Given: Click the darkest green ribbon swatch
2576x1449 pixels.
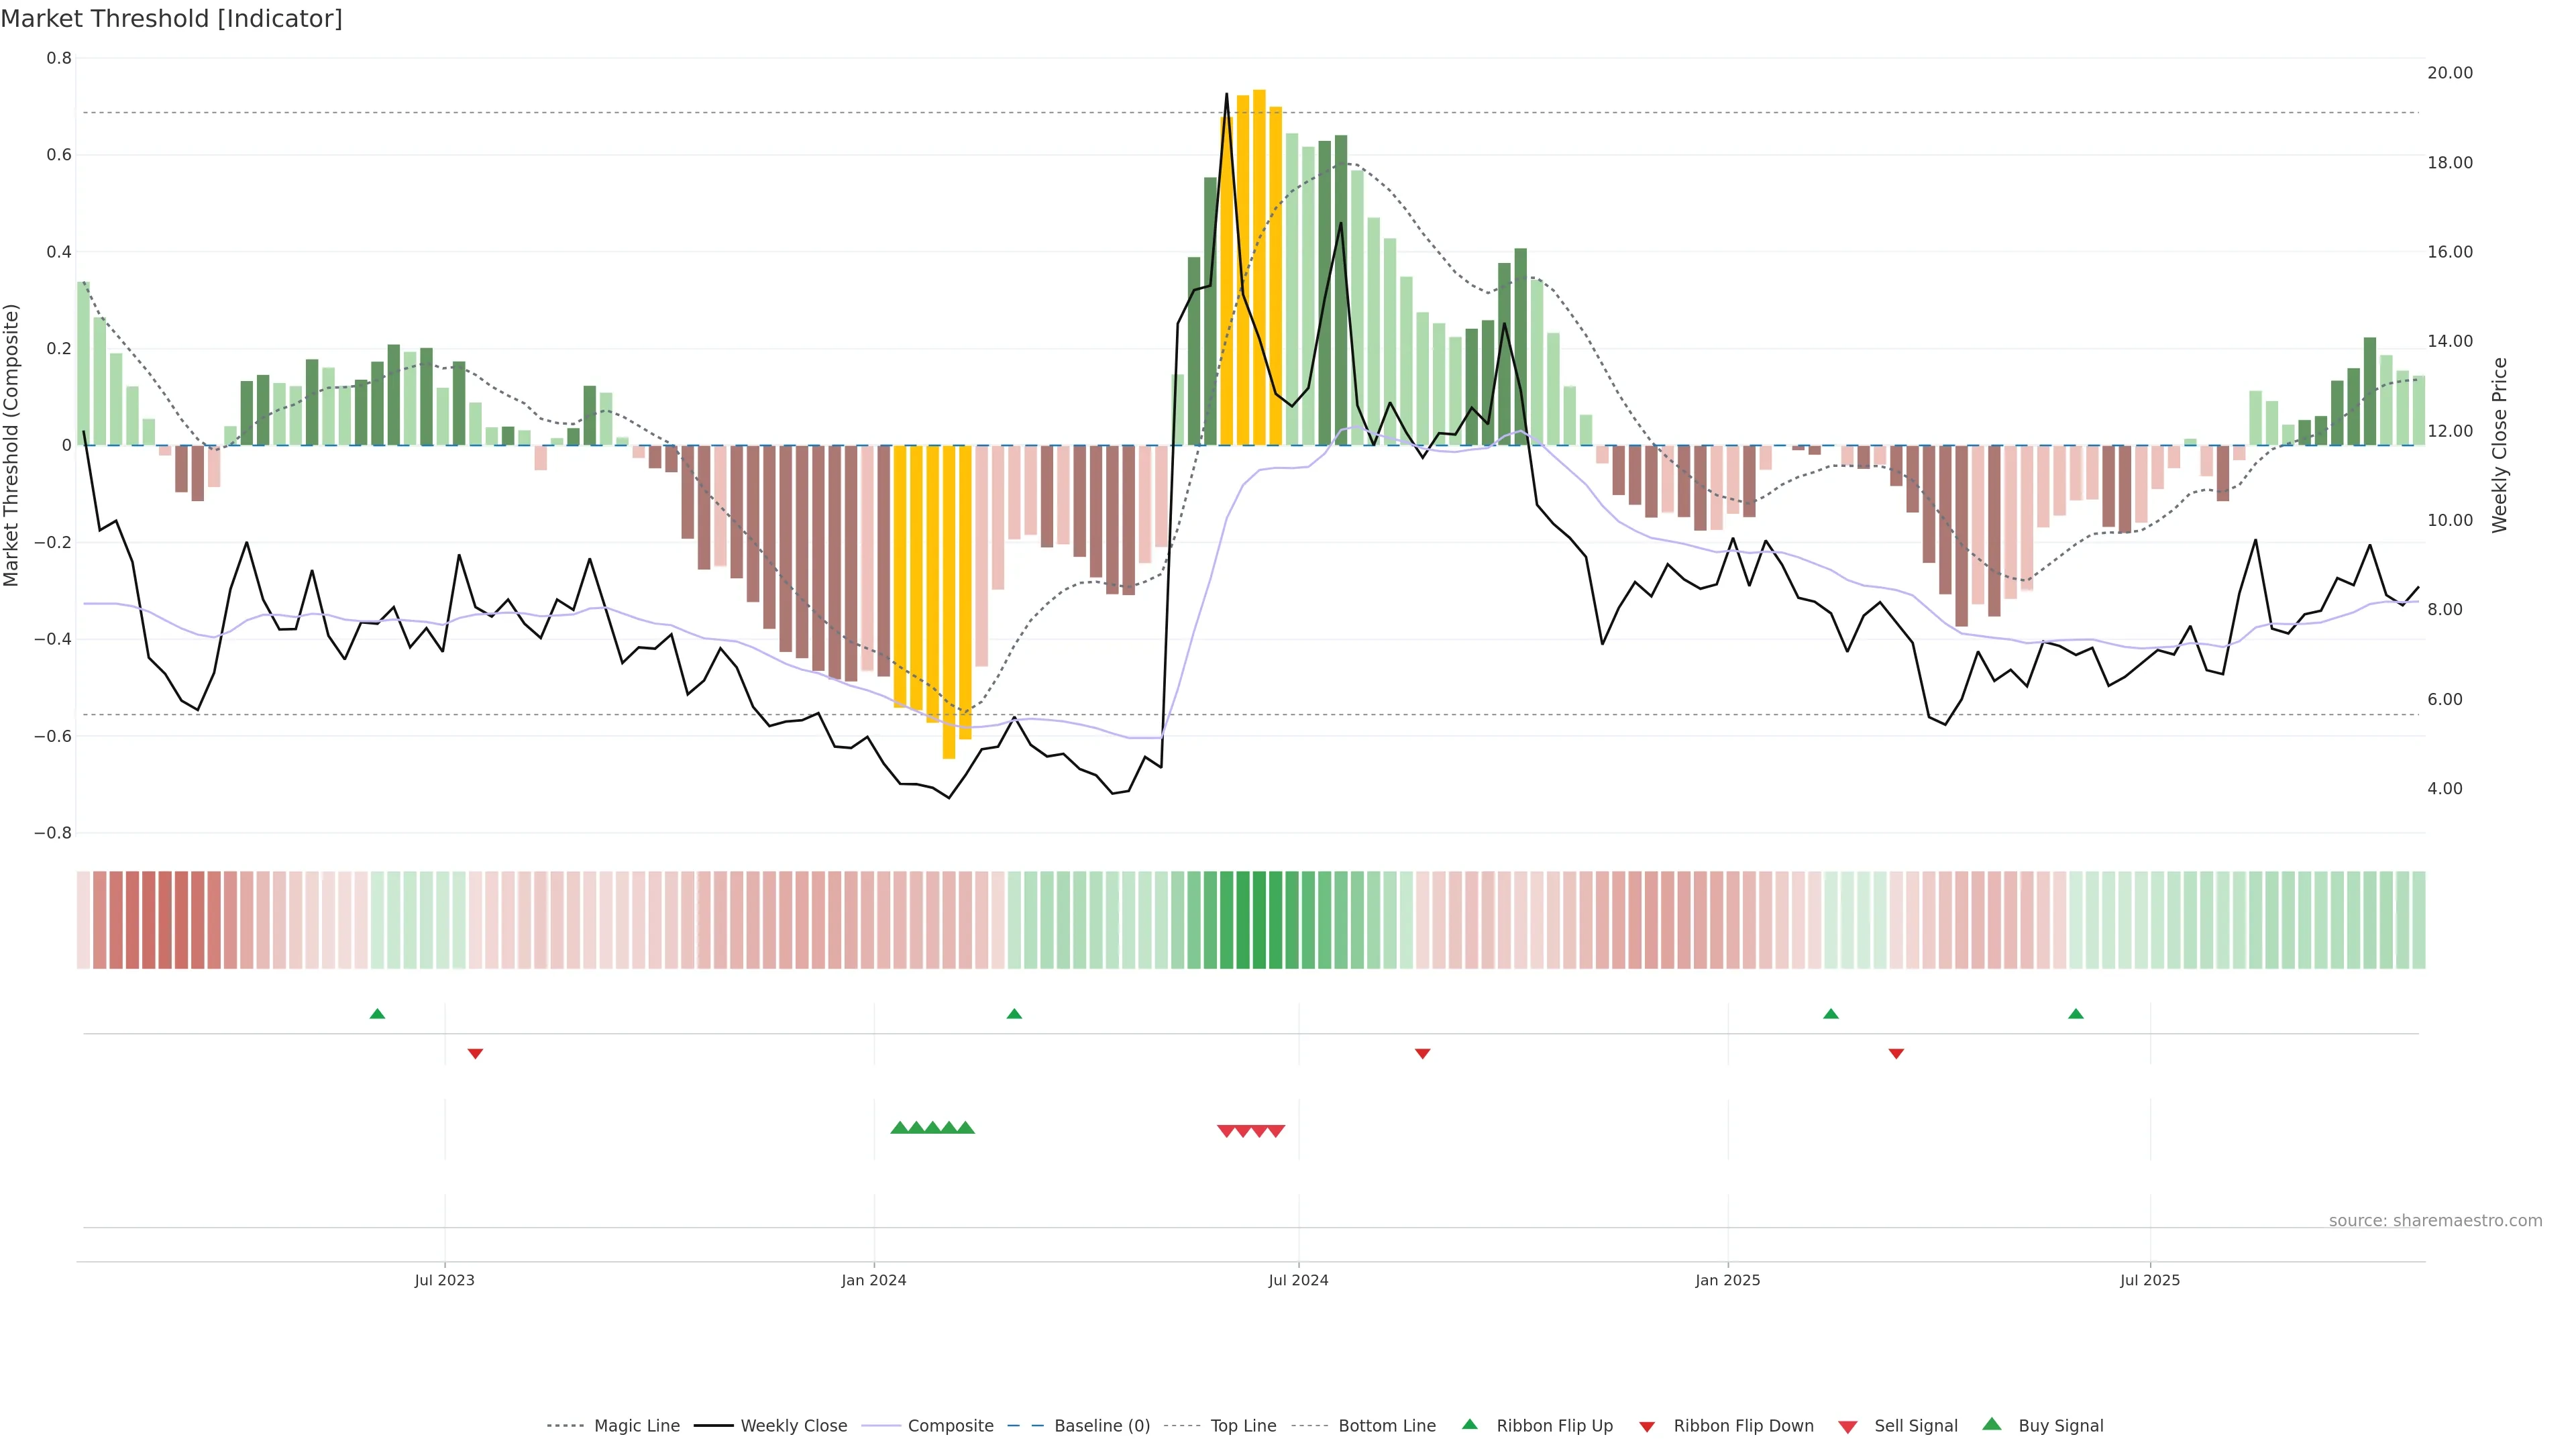Looking at the screenshot, I should pos(1259,920).
